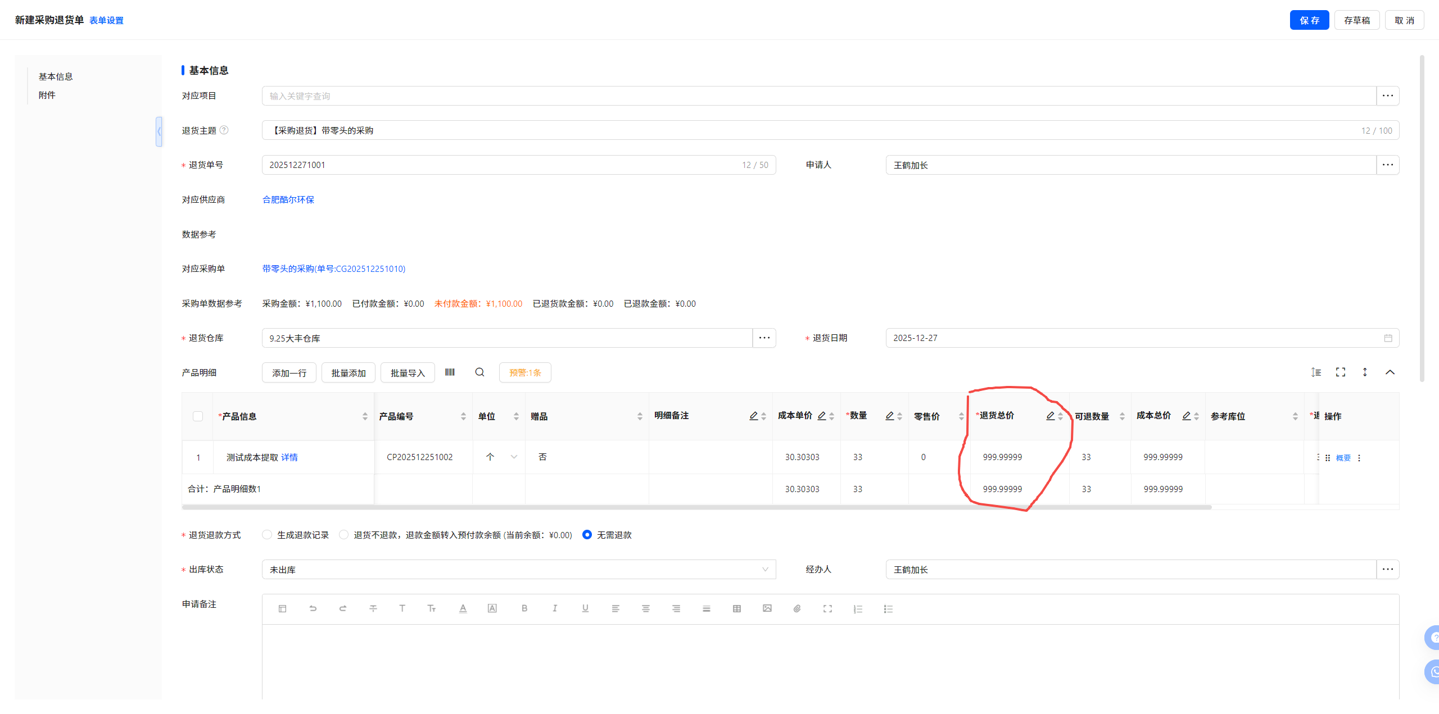This screenshot has height=714, width=1439.
Task: Select the 无需退款 radio option
Action: (587, 535)
